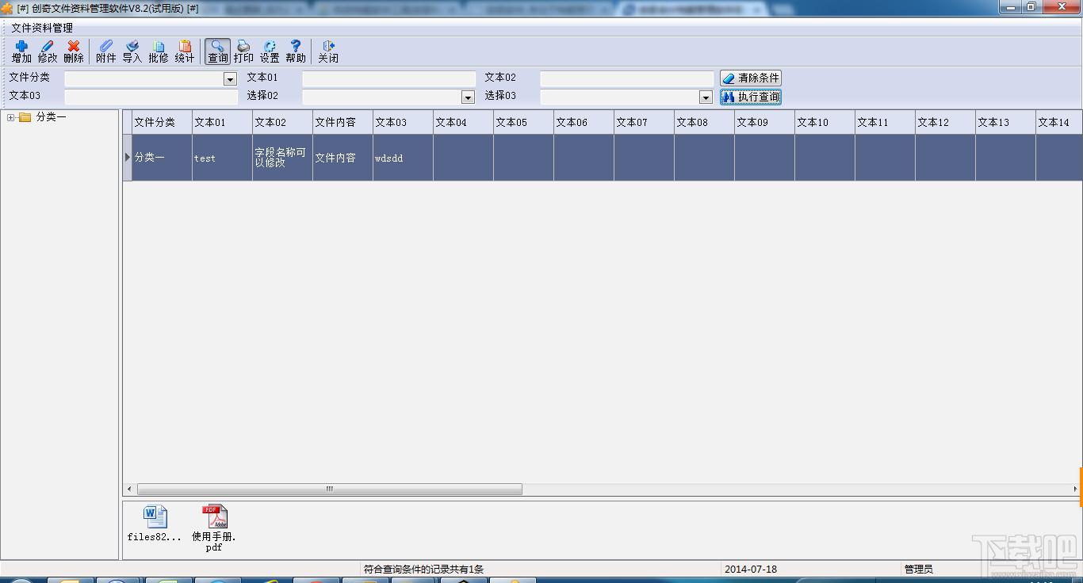
Task: Open 设置 (Settings) from the toolbar
Action: tap(270, 51)
